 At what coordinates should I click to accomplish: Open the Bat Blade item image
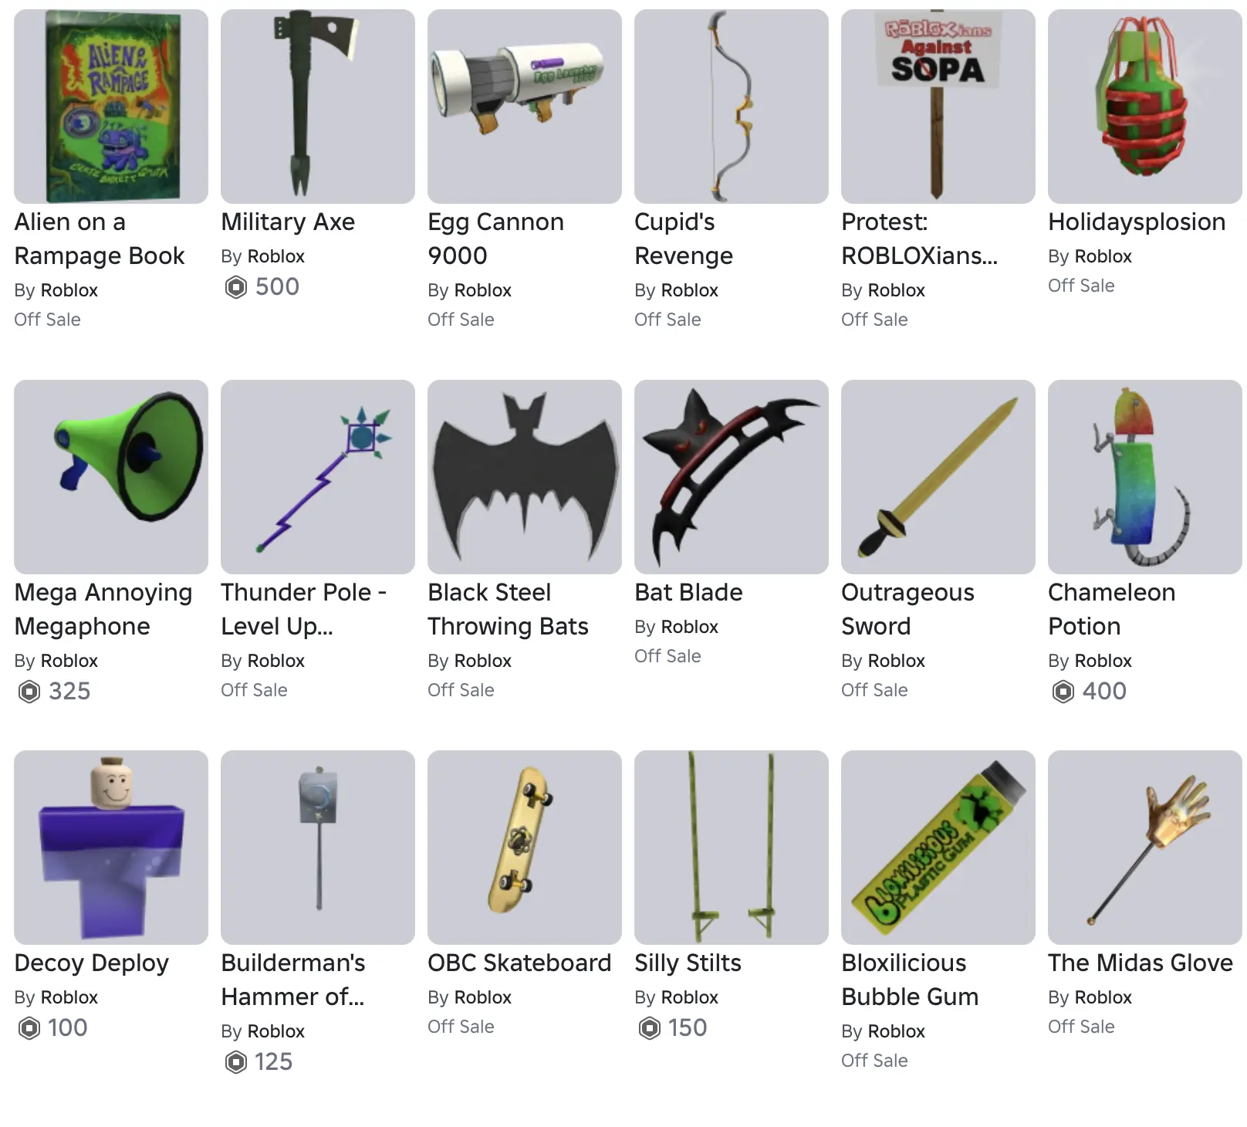point(731,477)
